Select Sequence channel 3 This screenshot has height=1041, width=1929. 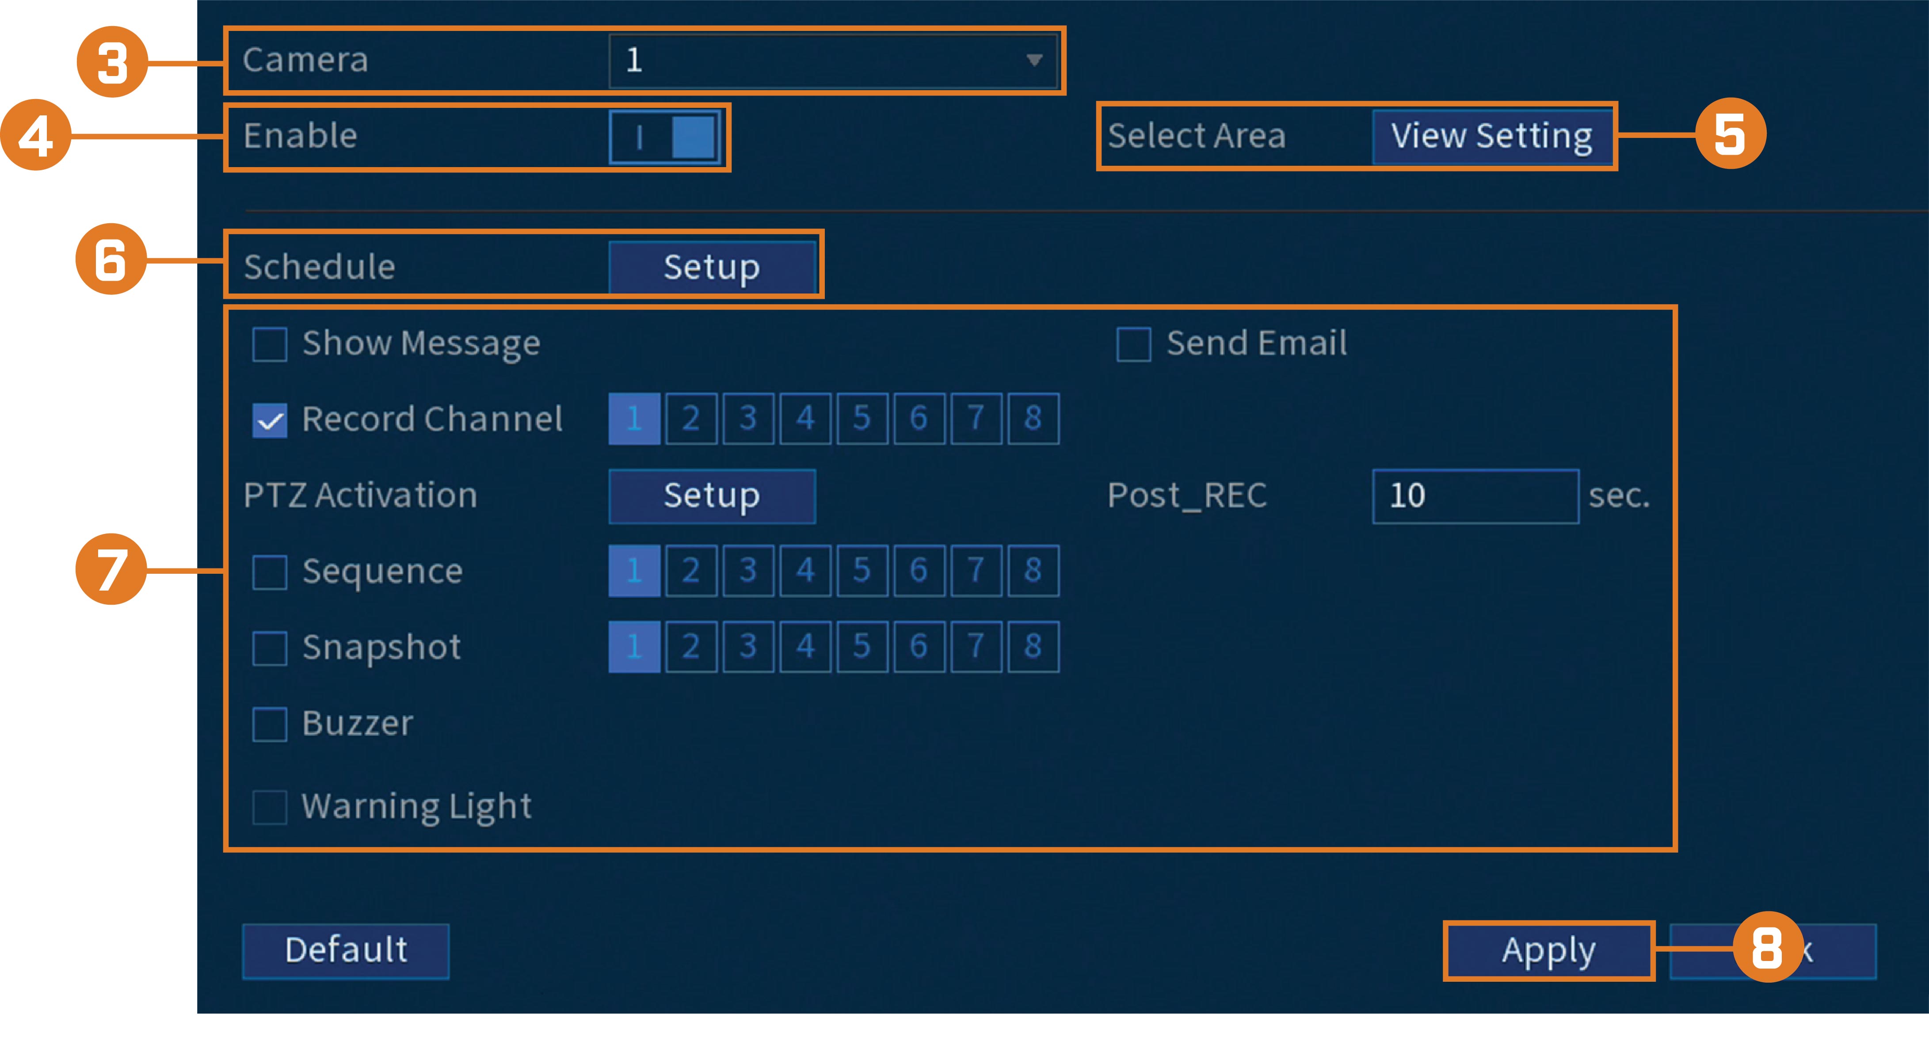coord(748,571)
